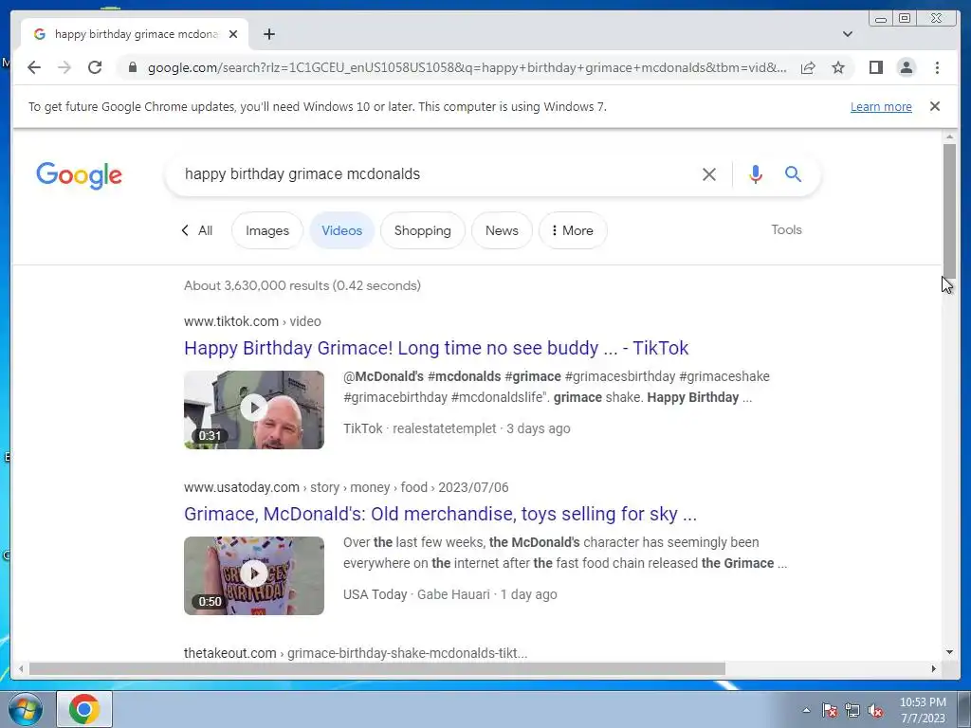Click the Chrome taskbar icon
This screenshot has height=728, width=971.
[84, 709]
